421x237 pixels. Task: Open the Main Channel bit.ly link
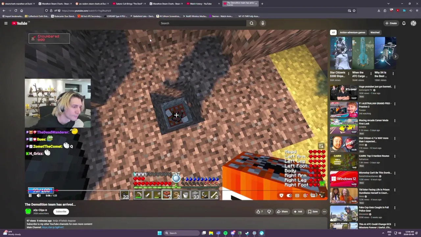point(53,227)
